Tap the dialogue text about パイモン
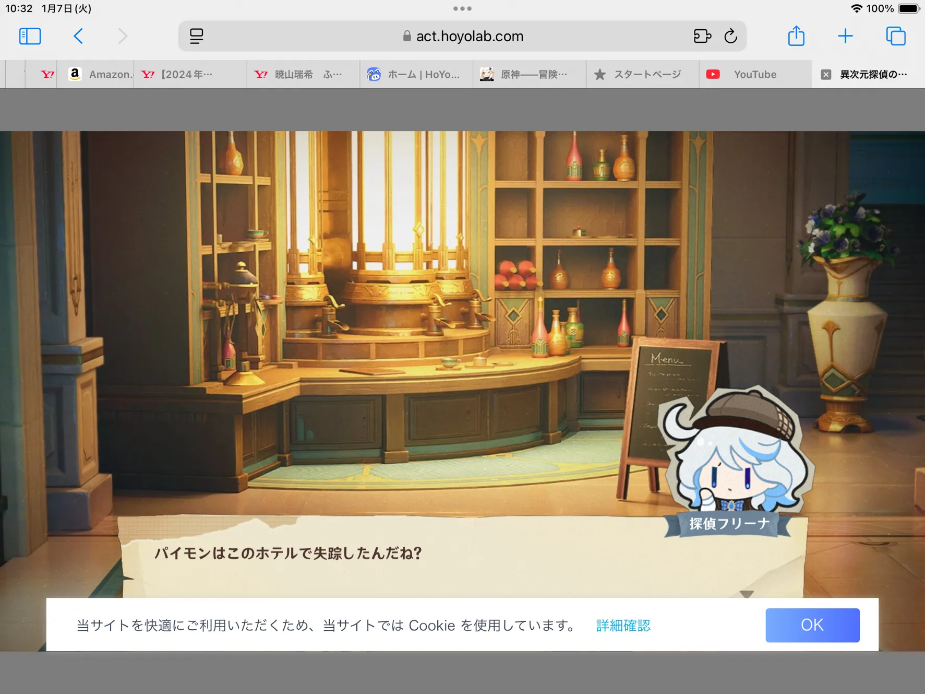This screenshot has height=694, width=925. [x=288, y=553]
